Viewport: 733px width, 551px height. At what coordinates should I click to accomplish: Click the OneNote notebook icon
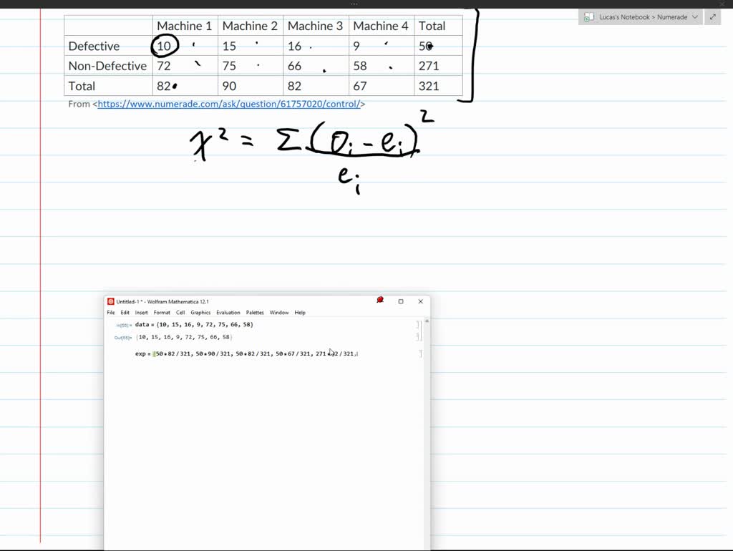588,17
